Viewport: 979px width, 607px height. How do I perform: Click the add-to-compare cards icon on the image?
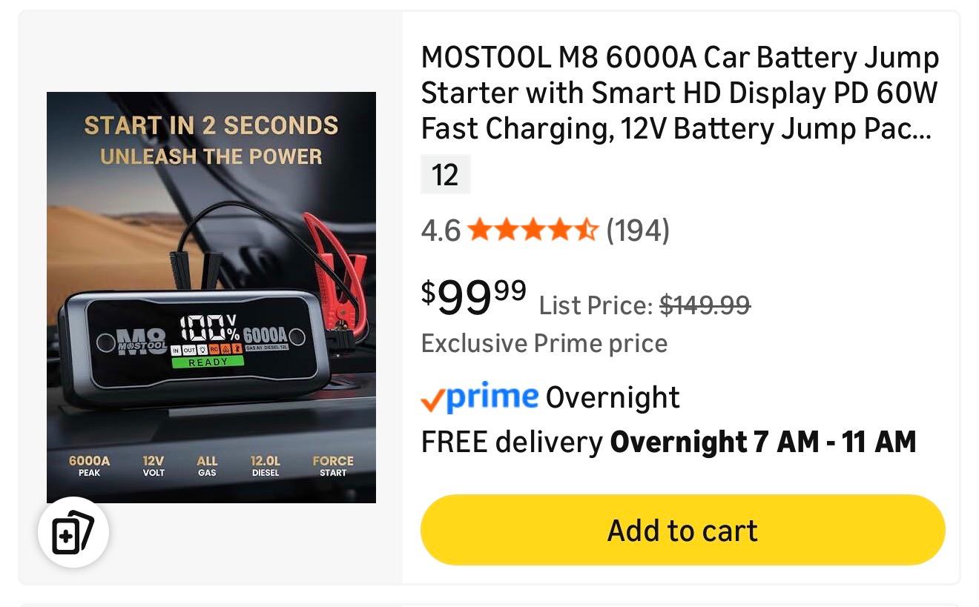(73, 531)
